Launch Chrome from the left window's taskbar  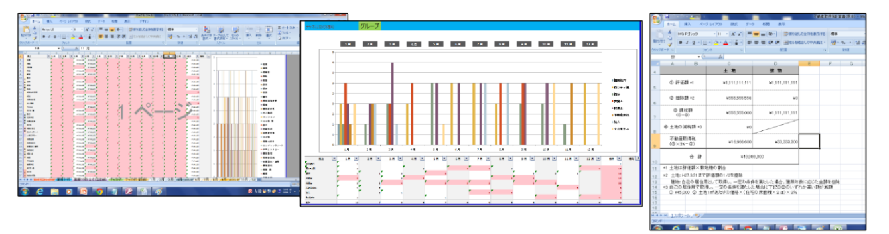click(x=99, y=192)
